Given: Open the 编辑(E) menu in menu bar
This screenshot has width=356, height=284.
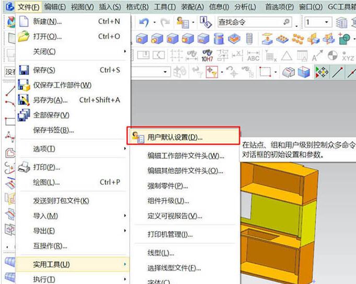Looking at the screenshot, I should pos(55,7).
